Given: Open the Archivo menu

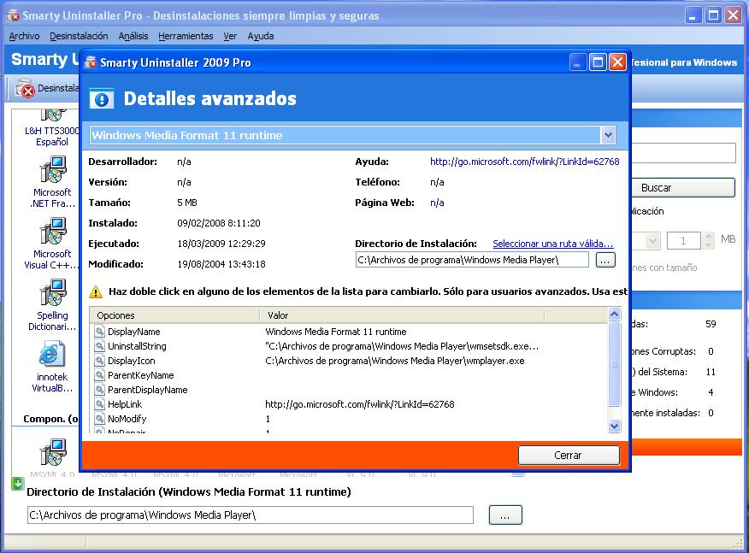Looking at the screenshot, I should click(24, 36).
